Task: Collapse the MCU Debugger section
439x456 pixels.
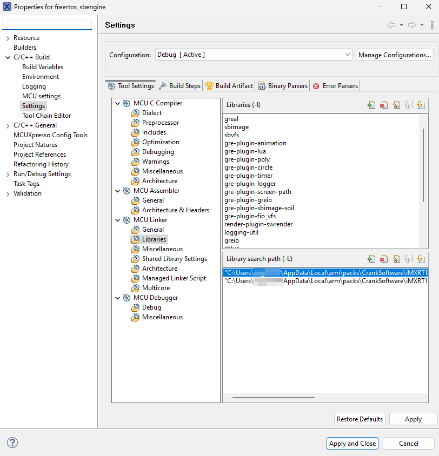Action: point(118,297)
